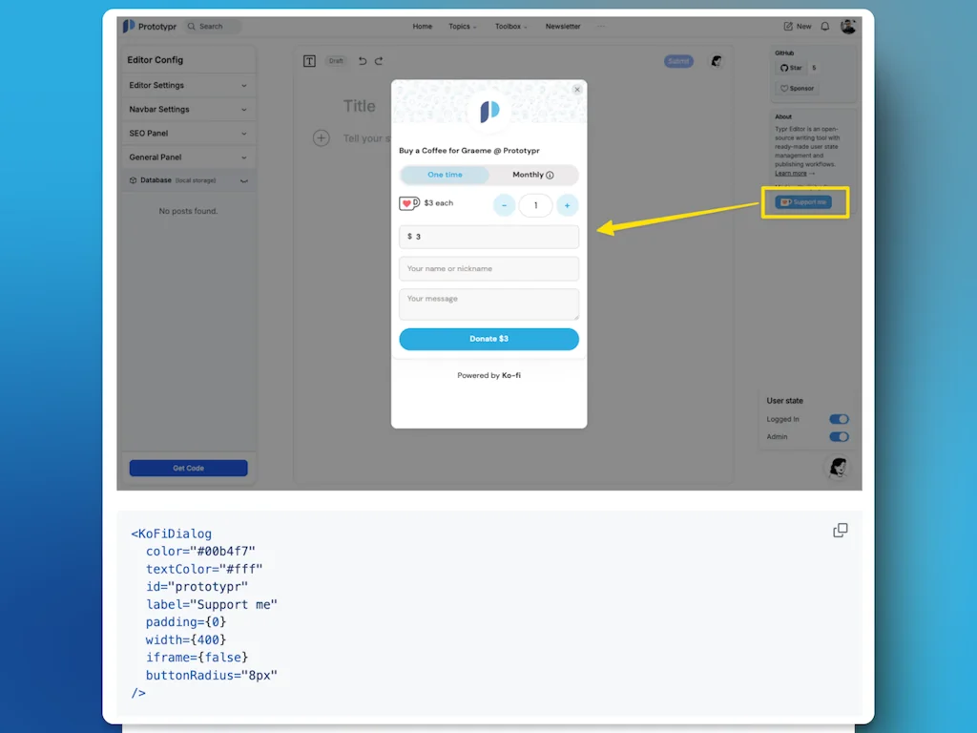Collapse the Database (local storage) section
Image resolution: width=977 pixels, height=733 pixels.
pos(188,179)
